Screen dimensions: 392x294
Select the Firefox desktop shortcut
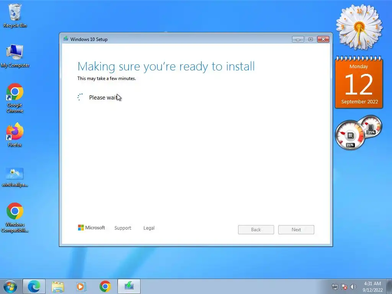click(15, 135)
